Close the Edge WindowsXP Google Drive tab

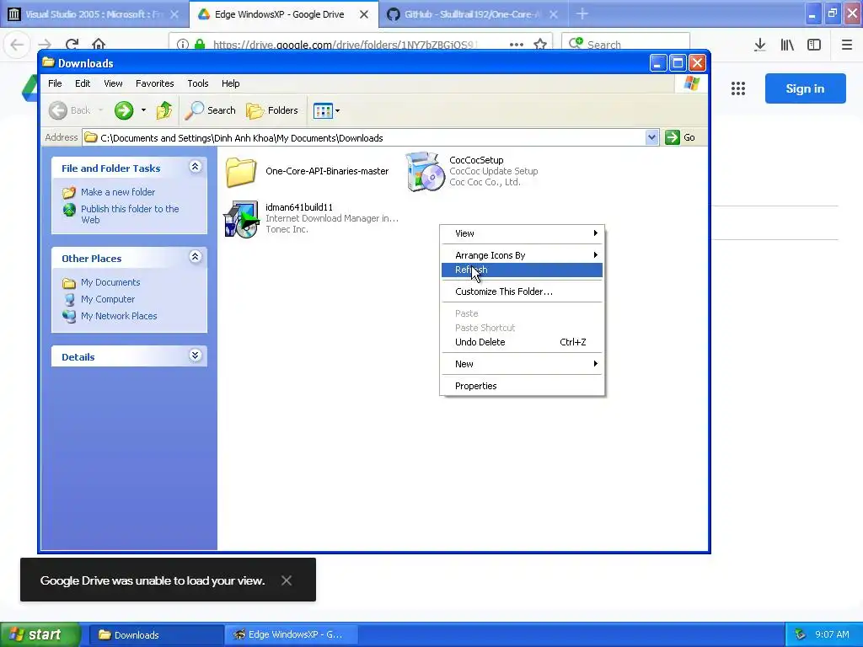(364, 15)
